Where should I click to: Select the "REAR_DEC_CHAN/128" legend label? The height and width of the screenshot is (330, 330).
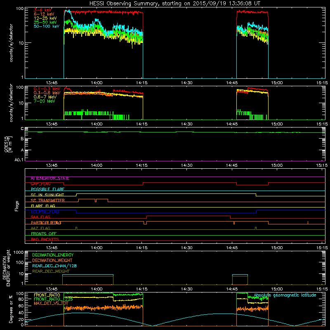click(x=54, y=266)
